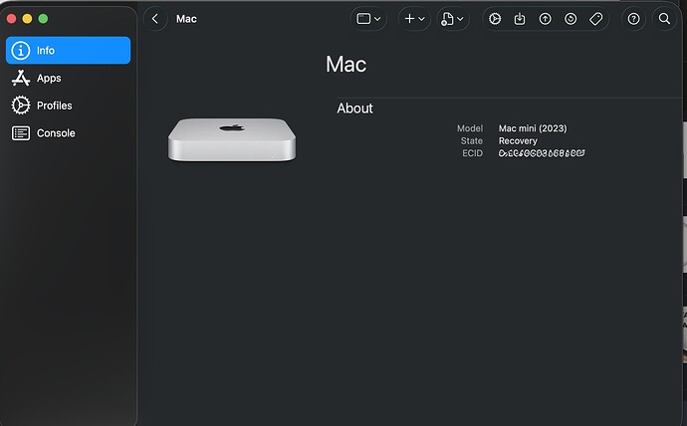
Task: Click the Update download icon
Action: [x=520, y=19]
